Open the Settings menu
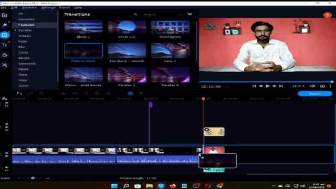The width and height of the screenshot is (336, 189). (48, 7)
